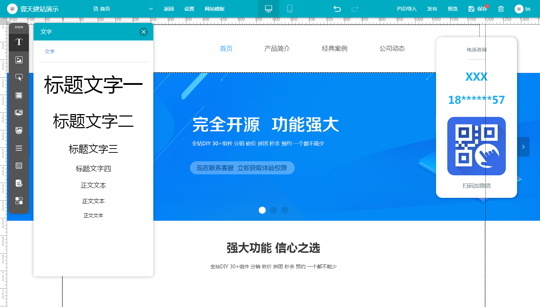Screen dimensions: 540x307
Task: Close the 文字 panel
Action: click(143, 32)
